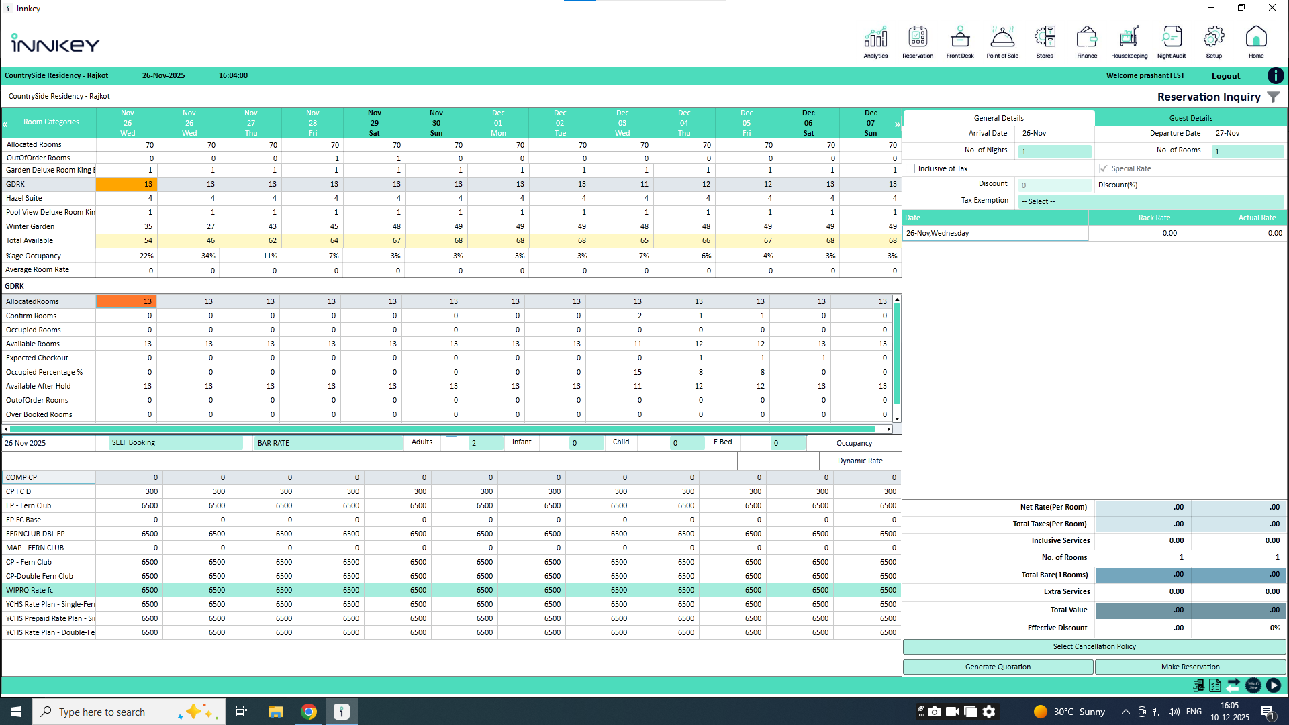1289x725 pixels.
Task: Click the round info icon near Logout
Action: pos(1276,76)
